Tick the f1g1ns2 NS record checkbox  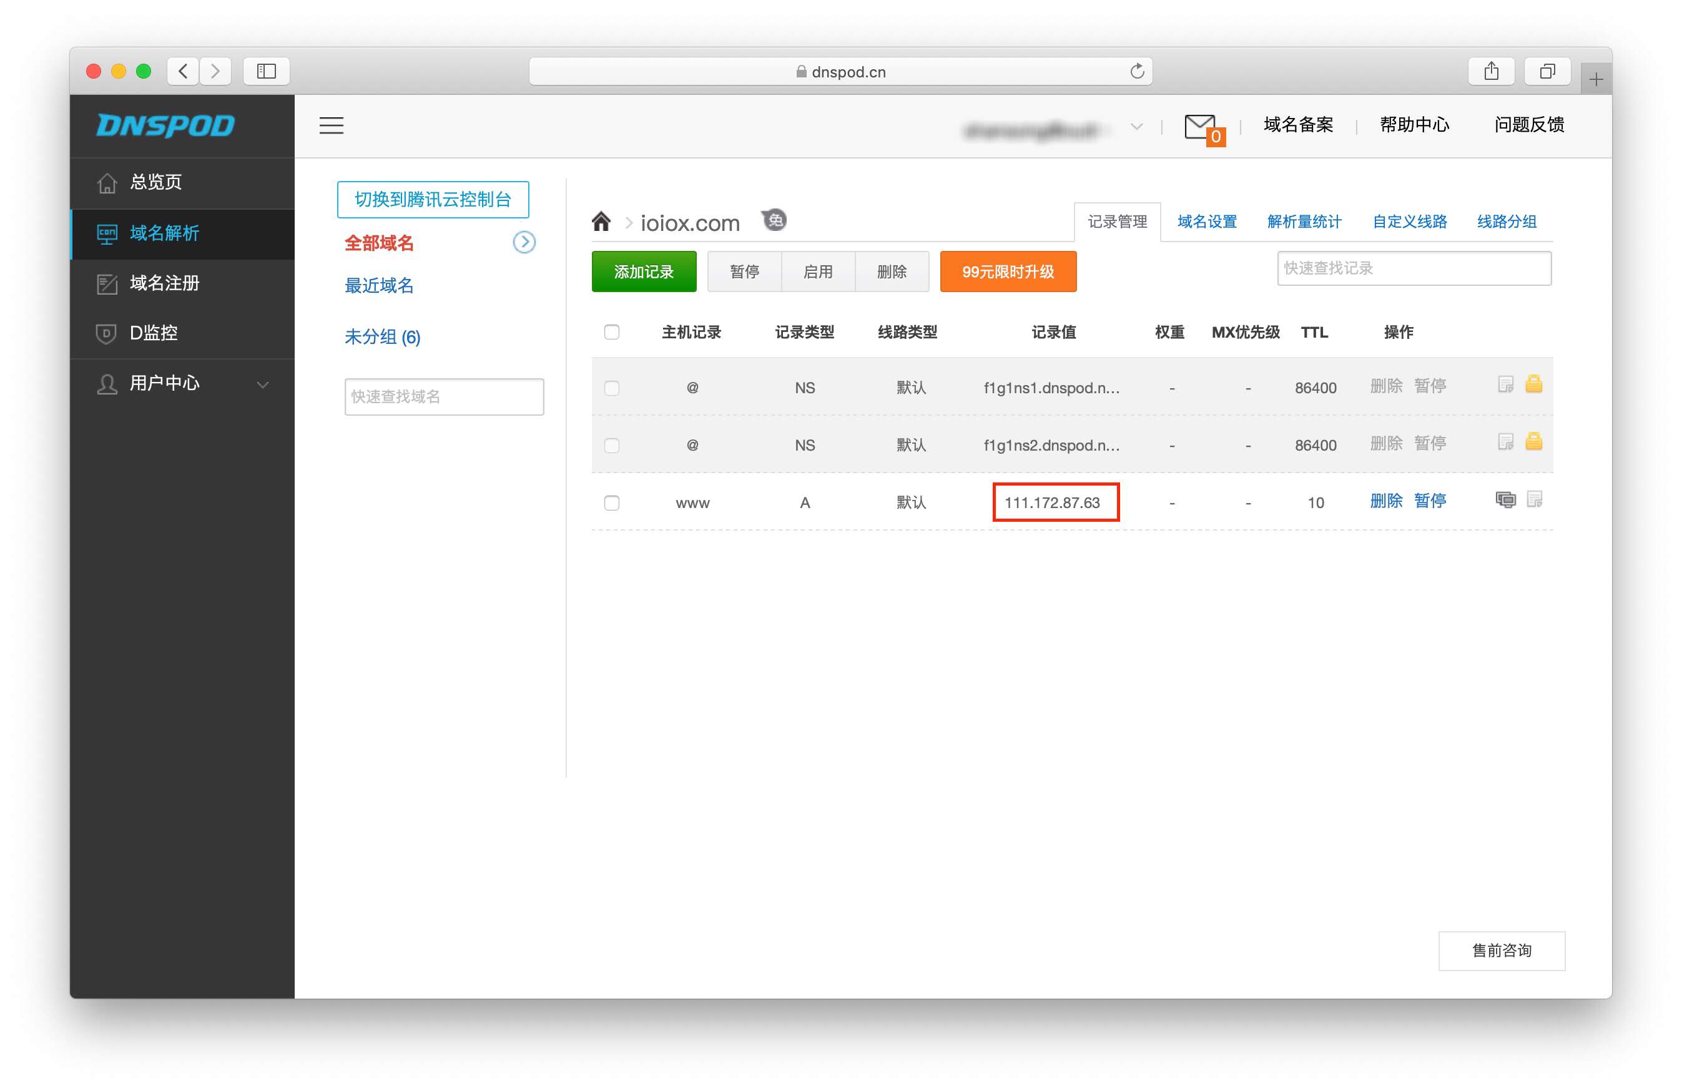click(x=612, y=446)
